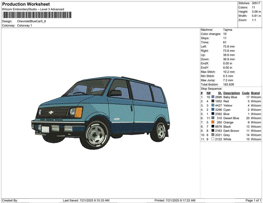The image size is (263, 203).
Task: Click the Production Worksheet title
Action: tap(26, 4)
